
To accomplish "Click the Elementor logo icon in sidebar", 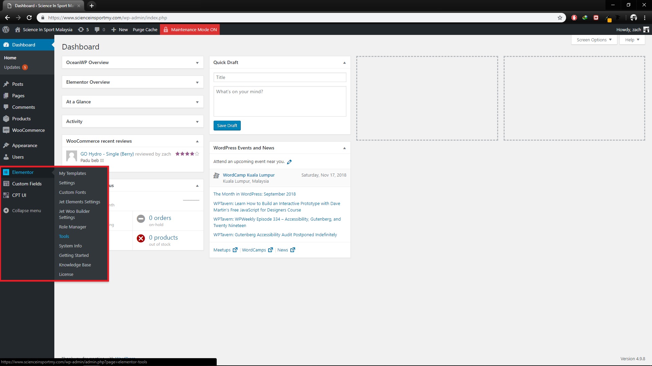I will [6, 172].
